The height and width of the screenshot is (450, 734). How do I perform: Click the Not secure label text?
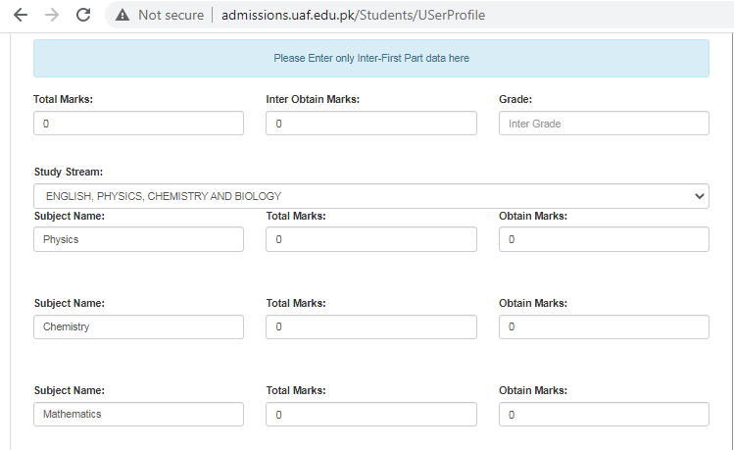click(x=171, y=15)
